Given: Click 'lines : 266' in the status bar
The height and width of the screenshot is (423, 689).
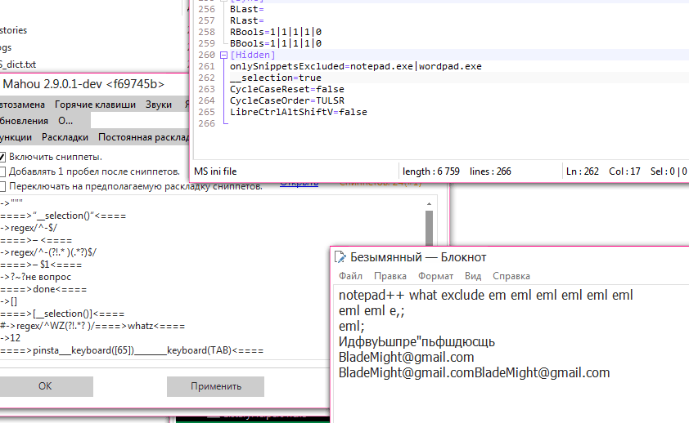Looking at the screenshot, I should point(490,171).
